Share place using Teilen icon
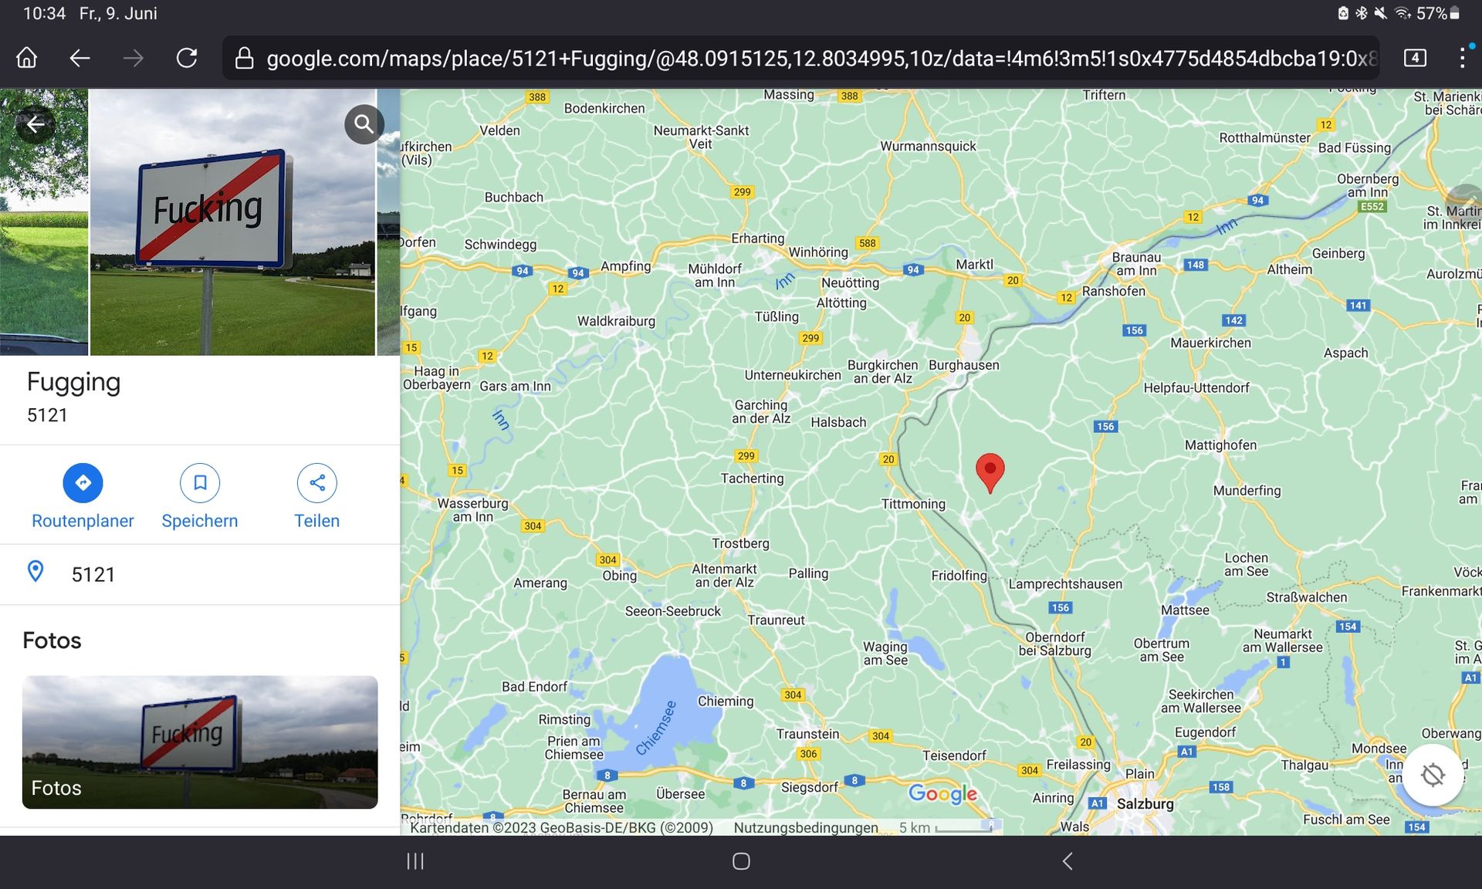Viewport: 1482px width, 889px height. tap(316, 483)
